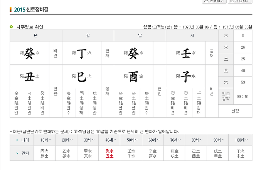Click the 신강 result cell
This screenshot has width=266, height=170.
235,111
